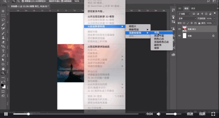Choose 纯色凸出 from the submenu

pos(162,39)
